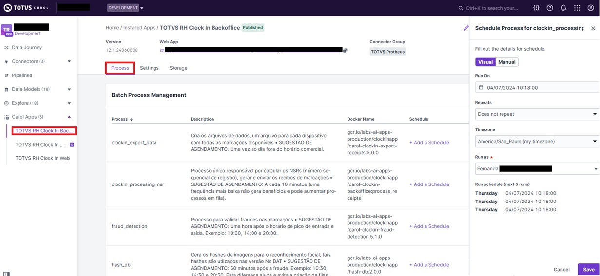600x276 pixels.
Task: Open Data Journey in the sidebar
Action: coord(27,48)
